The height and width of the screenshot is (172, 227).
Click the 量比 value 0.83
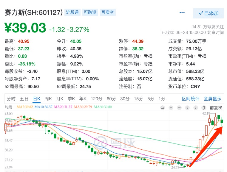coord(22,56)
